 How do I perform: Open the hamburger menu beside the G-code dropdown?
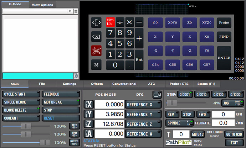[x=76, y=11]
